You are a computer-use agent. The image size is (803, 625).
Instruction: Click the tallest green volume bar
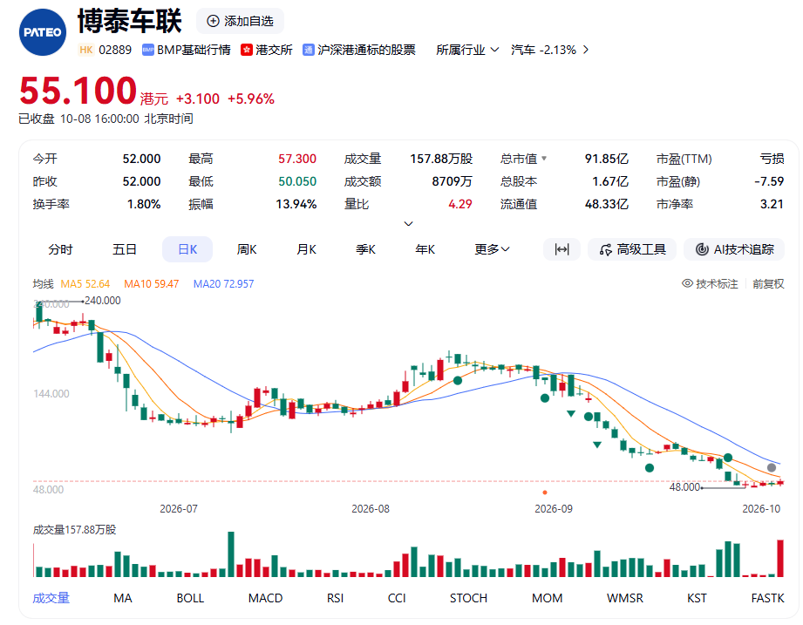coord(231,554)
